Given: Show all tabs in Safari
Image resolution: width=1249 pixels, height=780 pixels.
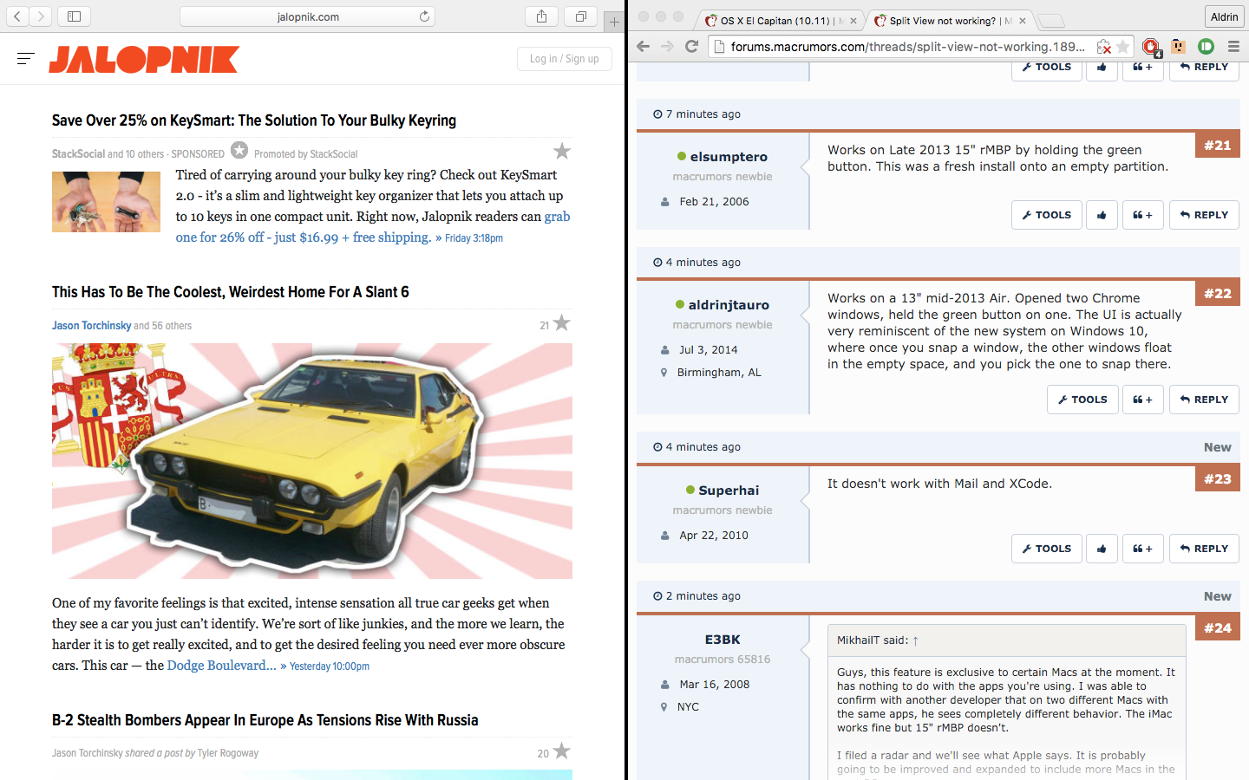Looking at the screenshot, I should (x=581, y=16).
